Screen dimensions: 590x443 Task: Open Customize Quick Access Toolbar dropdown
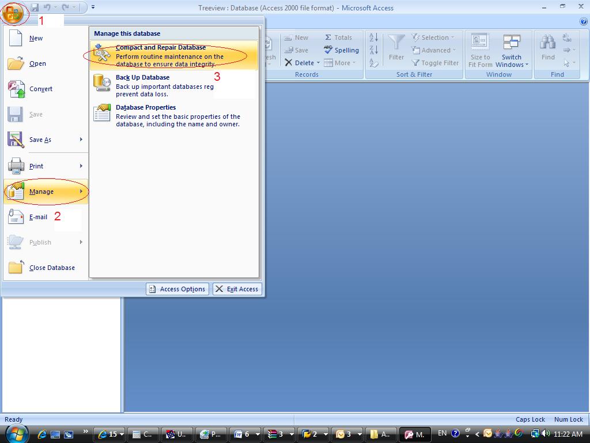[x=93, y=7]
